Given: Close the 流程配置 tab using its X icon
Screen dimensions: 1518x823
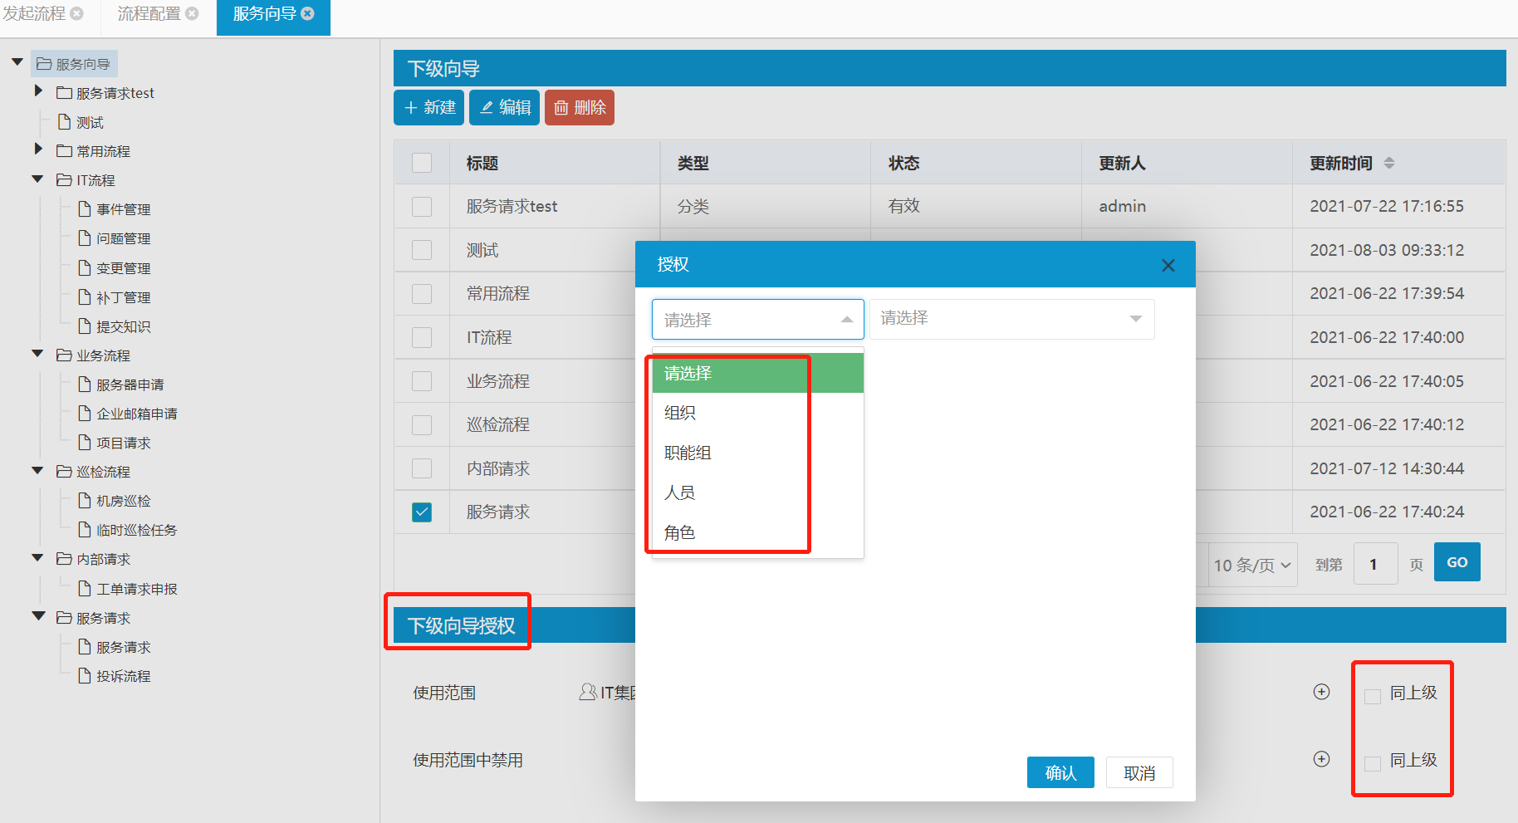Looking at the screenshot, I should point(192,13).
